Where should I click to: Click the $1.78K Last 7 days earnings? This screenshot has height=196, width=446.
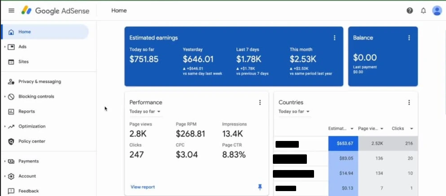(249, 59)
